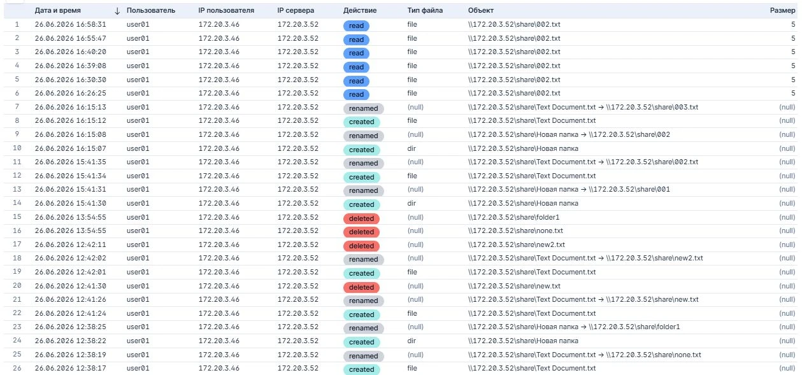
Task: Click the Объект column header
Action: click(480, 11)
